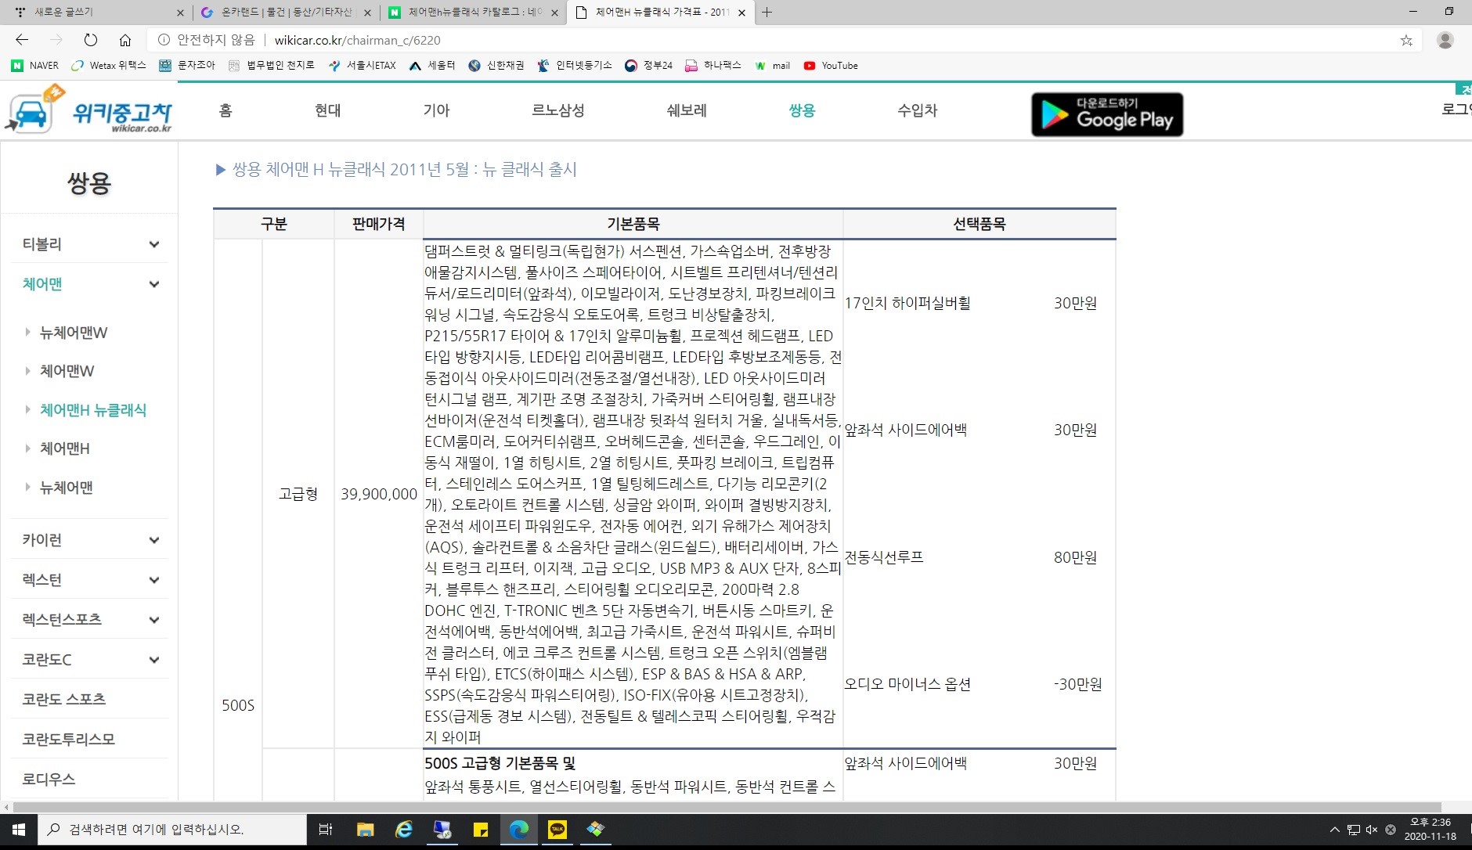Screen dimensions: 1472x850
Task: Open 르노삼성 in top navigation
Action: tap(558, 110)
